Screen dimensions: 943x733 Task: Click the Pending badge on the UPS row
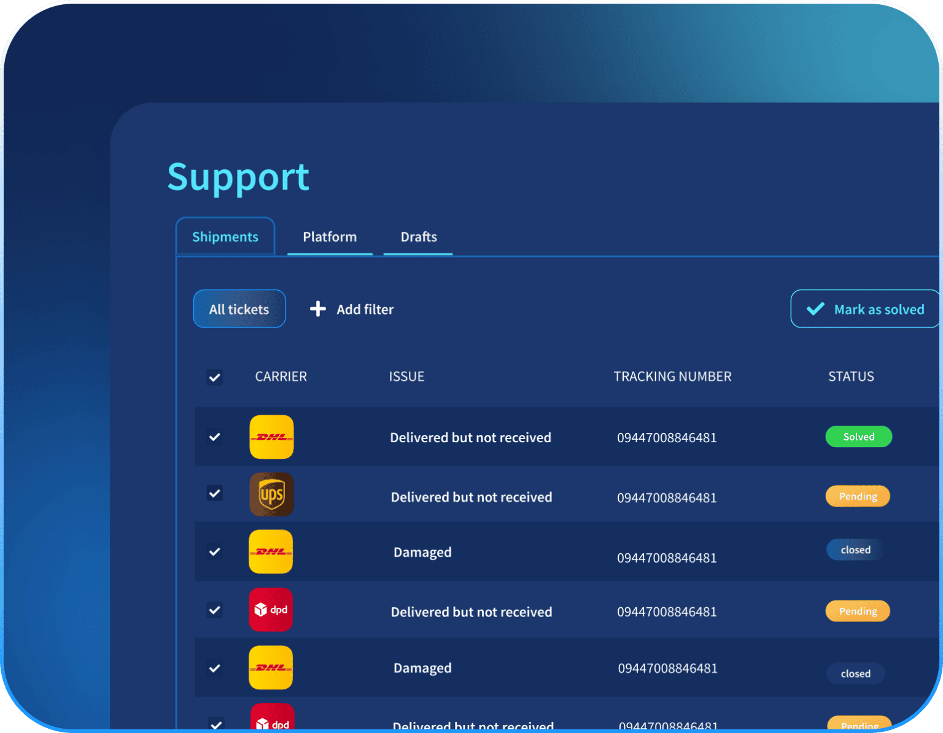pyautogui.click(x=857, y=496)
